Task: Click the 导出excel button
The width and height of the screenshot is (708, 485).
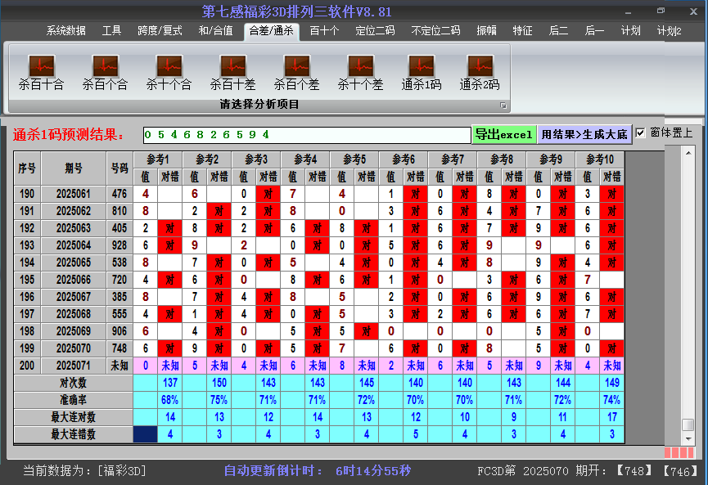Action: point(504,134)
